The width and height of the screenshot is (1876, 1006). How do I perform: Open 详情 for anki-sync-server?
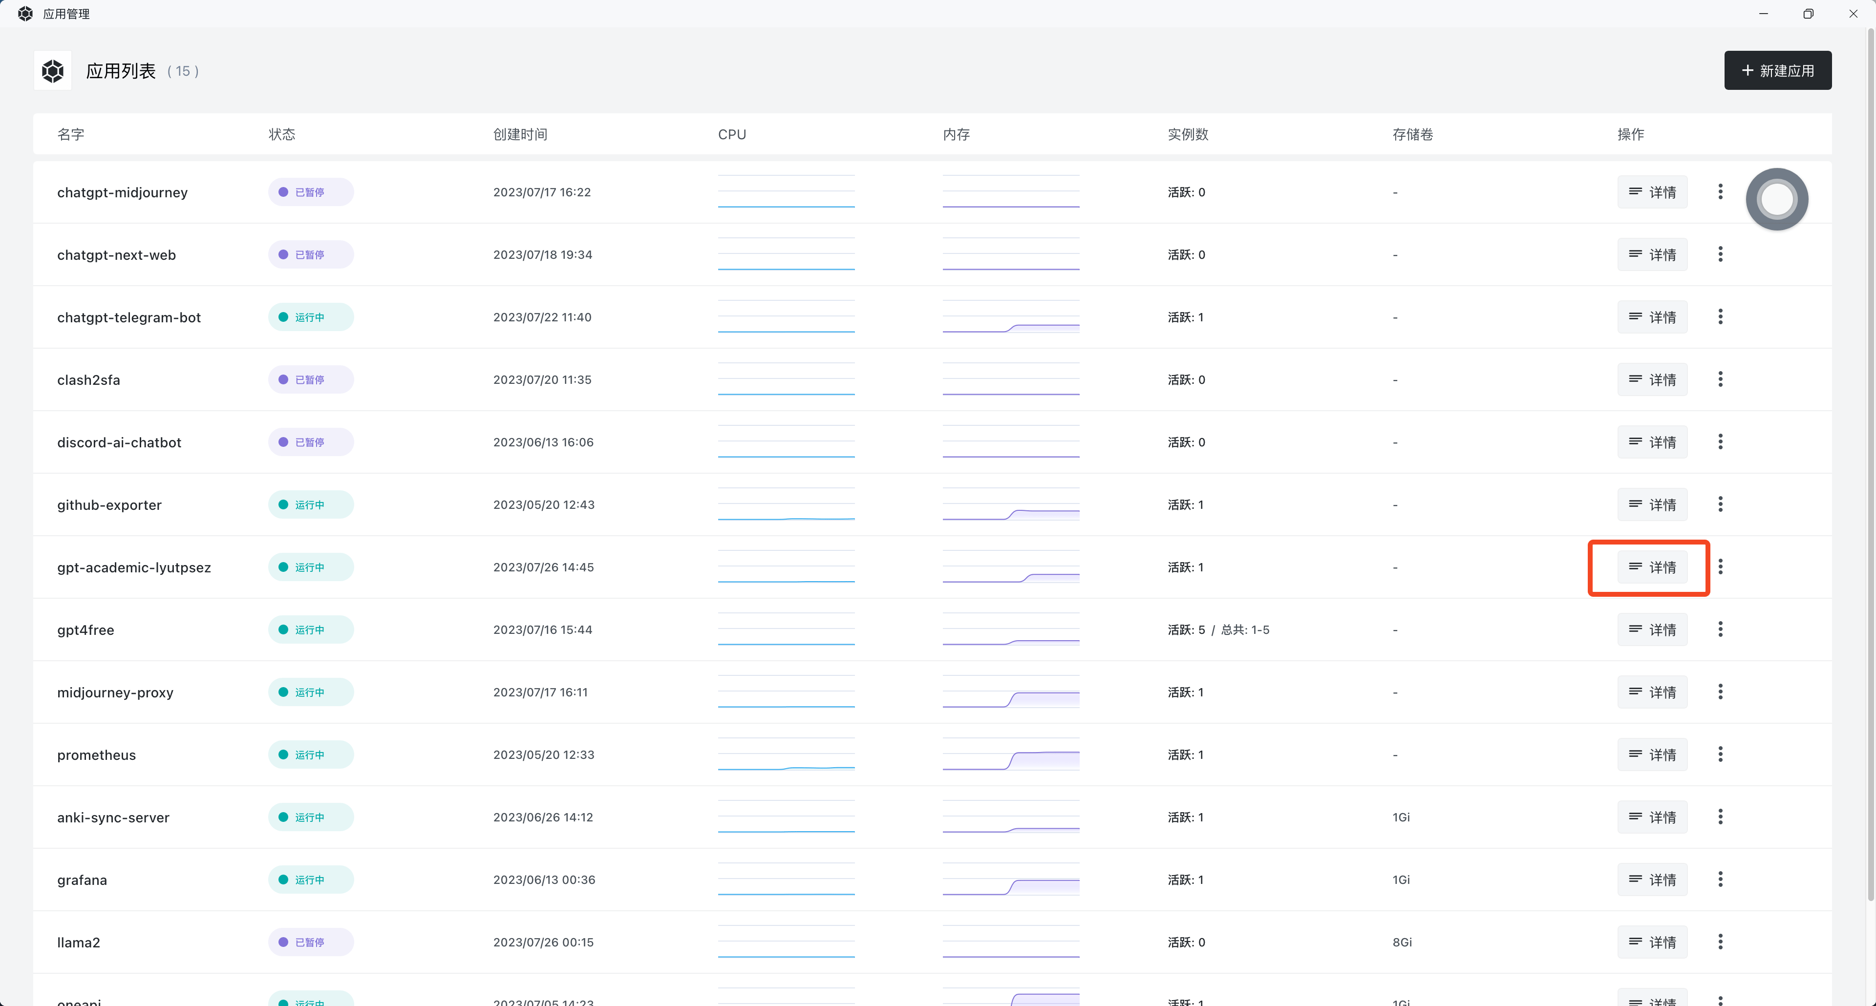coord(1652,817)
